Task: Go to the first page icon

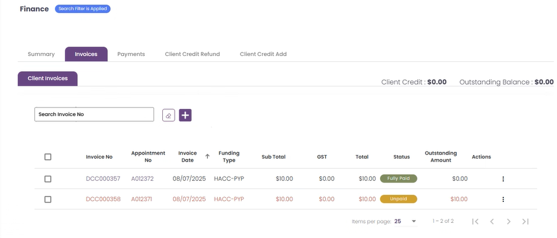Action: coord(475,221)
